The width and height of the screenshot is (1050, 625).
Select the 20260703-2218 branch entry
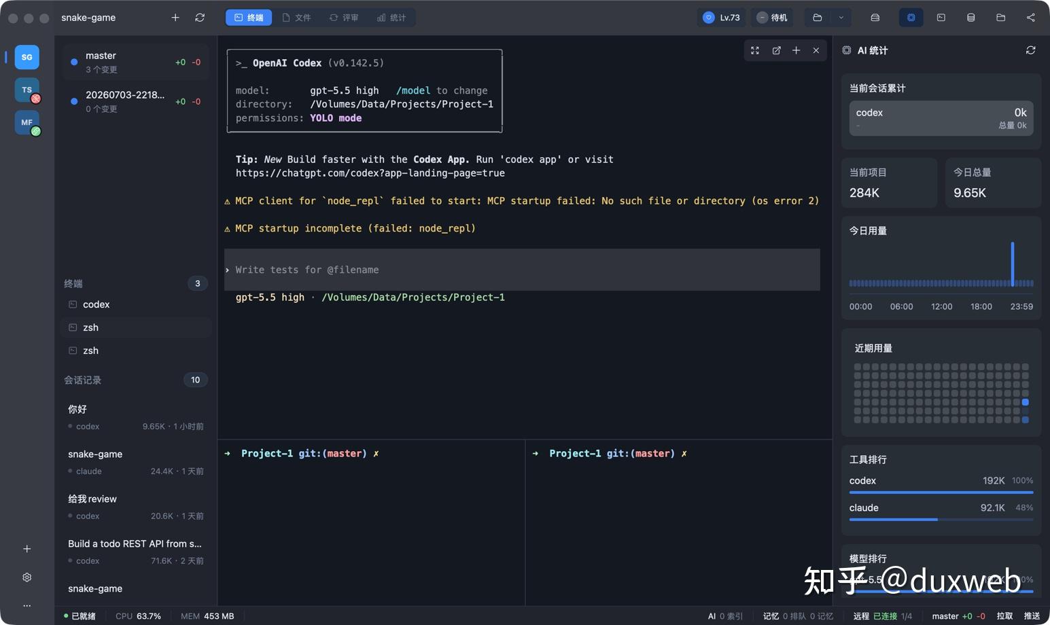click(136, 101)
